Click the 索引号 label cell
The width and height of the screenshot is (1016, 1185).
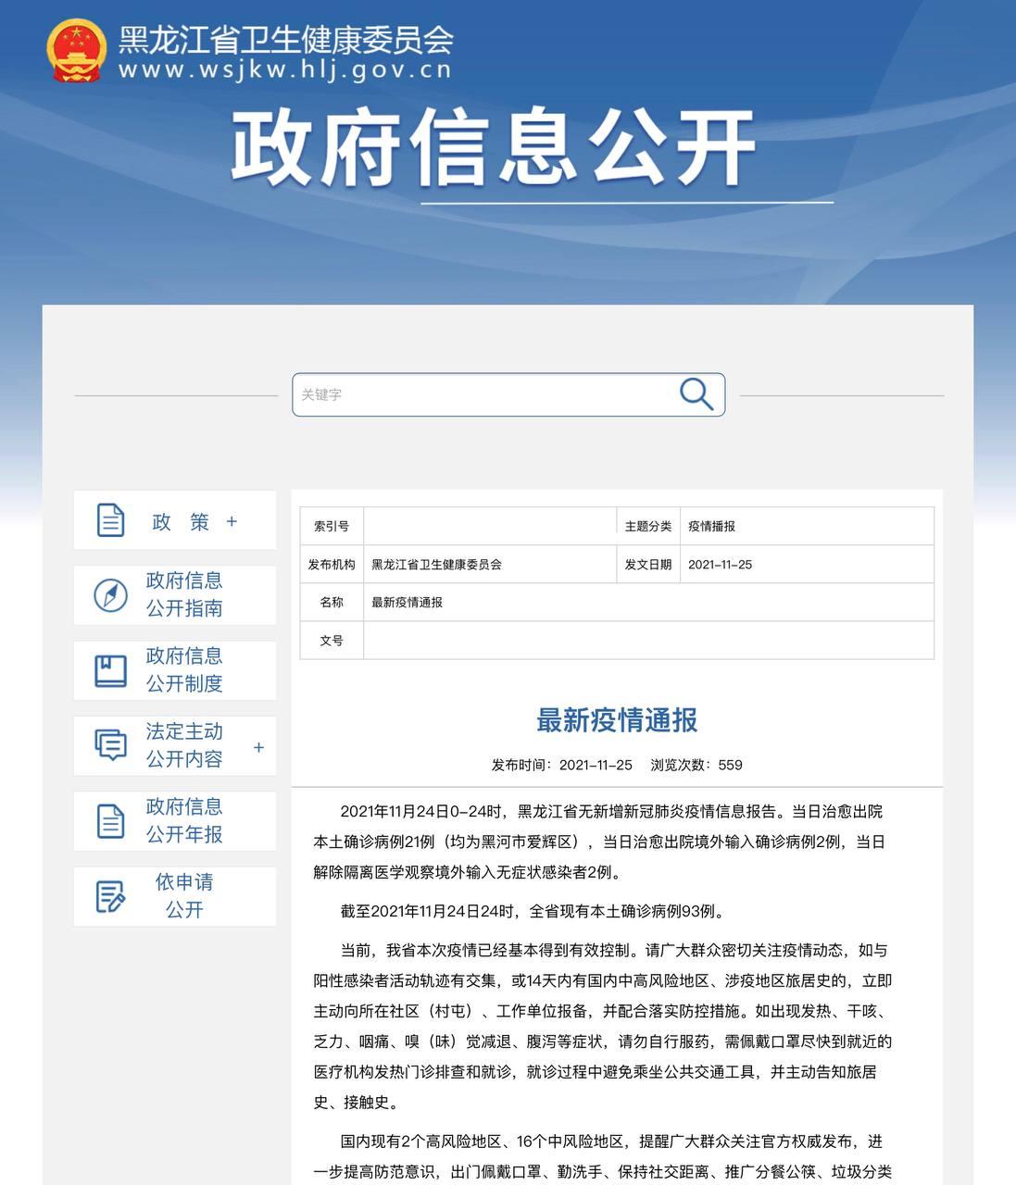tap(332, 526)
